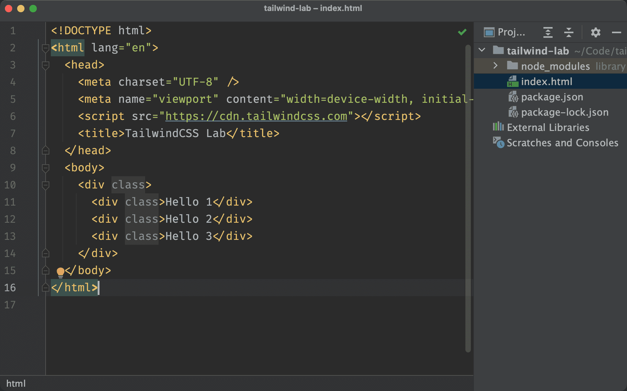Click the "viewport" attribute value
627x391 pixels.
pos(185,99)
